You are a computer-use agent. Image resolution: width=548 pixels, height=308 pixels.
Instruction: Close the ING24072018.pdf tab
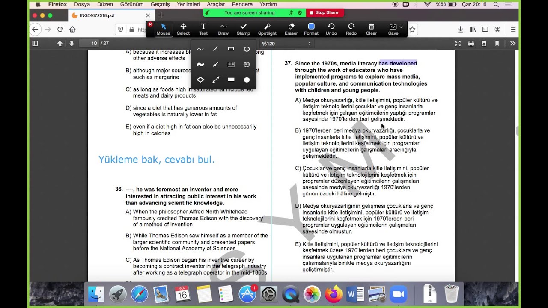pyautogui.click(x=148, y=15)
